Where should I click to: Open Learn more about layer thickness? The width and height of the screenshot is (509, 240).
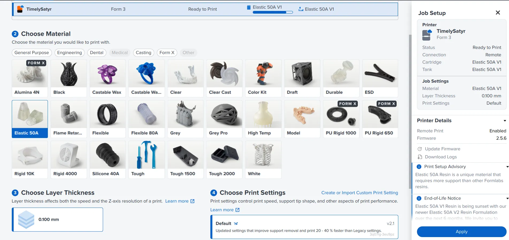tap(180, 201)
